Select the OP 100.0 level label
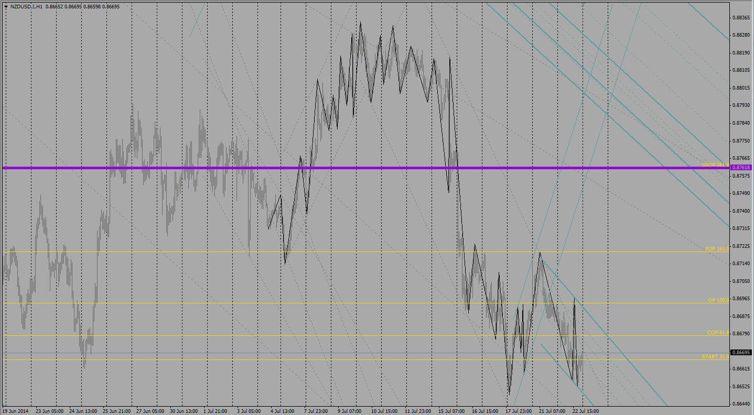This screenshot has height=415, width=754. click(x=718, y=300)
